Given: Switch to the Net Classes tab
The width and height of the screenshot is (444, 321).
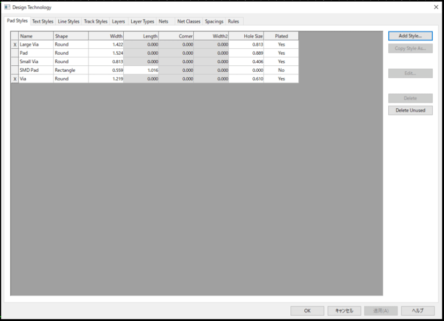Looking at the screenshot, I should [189, 21].
